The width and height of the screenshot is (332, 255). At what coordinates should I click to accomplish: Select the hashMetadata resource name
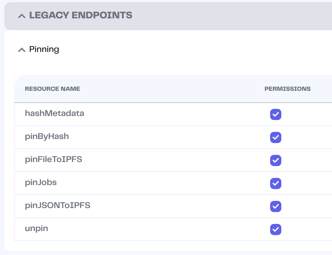(54, 113)
